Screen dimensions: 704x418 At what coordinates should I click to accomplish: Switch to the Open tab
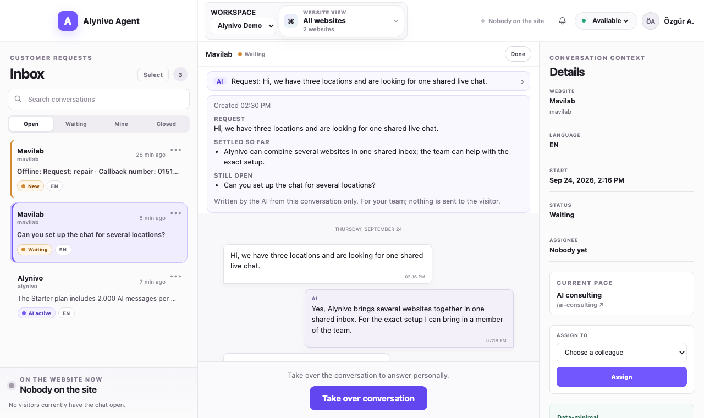pyautogui.click(x=31, y=124)
